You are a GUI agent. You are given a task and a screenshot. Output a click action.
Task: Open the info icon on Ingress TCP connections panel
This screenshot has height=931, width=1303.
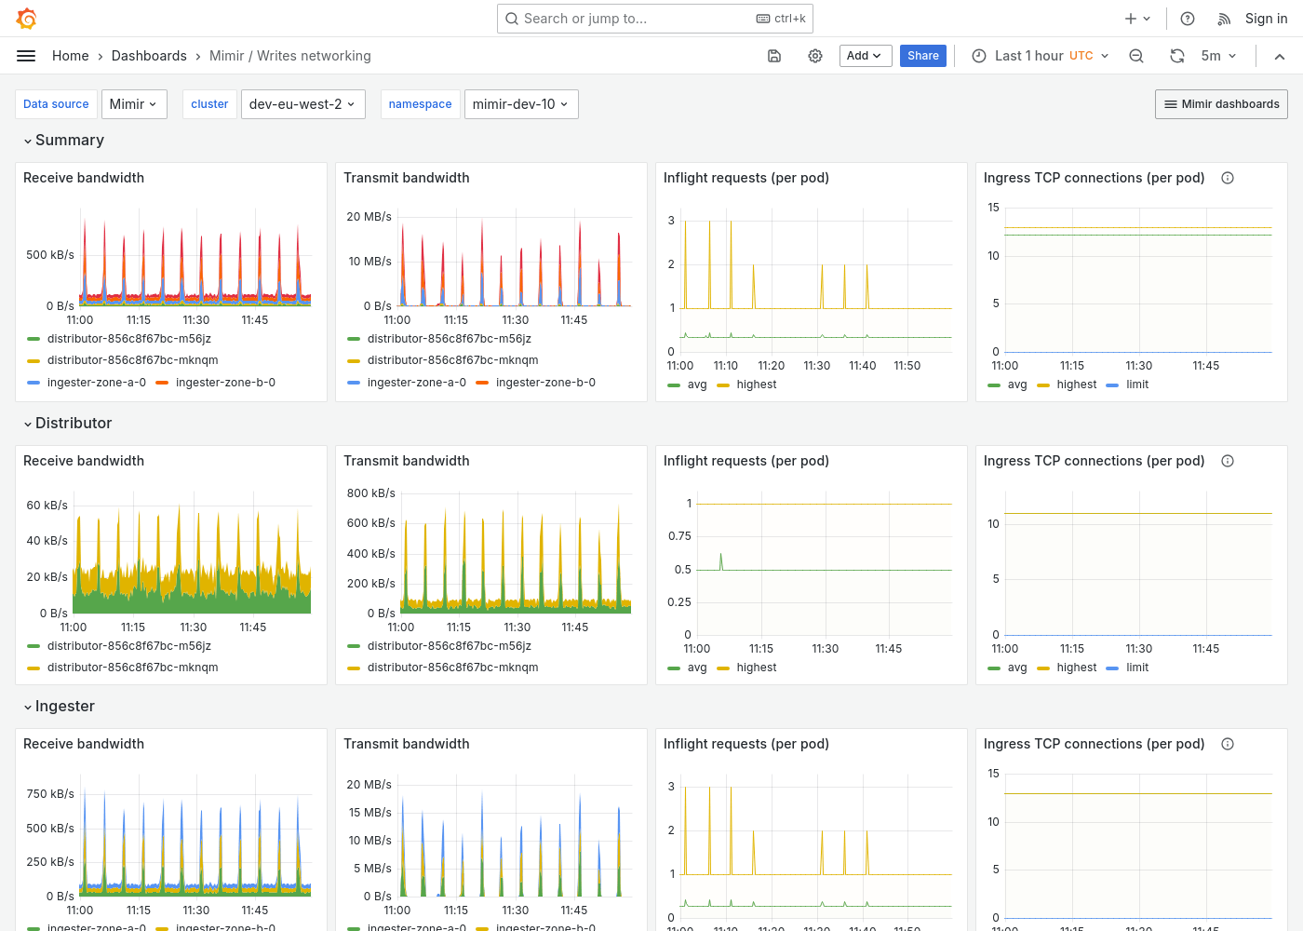click(1228, 177)
